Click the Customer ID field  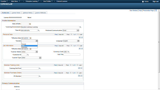[24, 55]
